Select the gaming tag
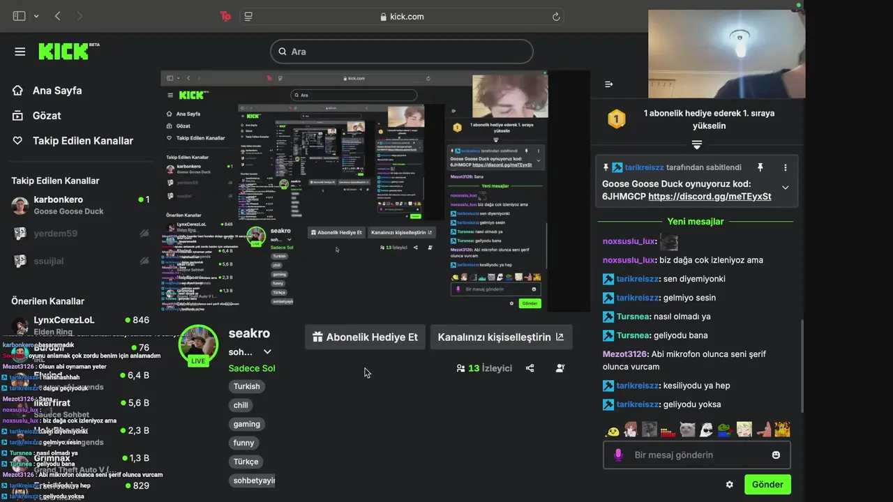Viewport: 893px width, 502px height. coord(247,424)
